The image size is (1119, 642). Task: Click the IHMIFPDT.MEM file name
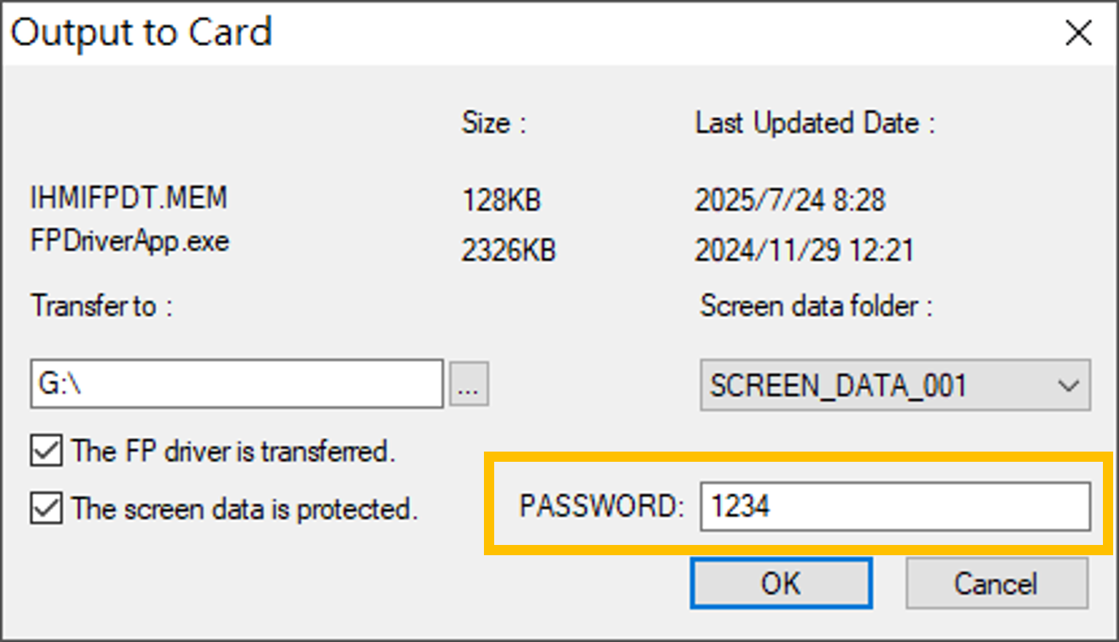tap(128, 198)
